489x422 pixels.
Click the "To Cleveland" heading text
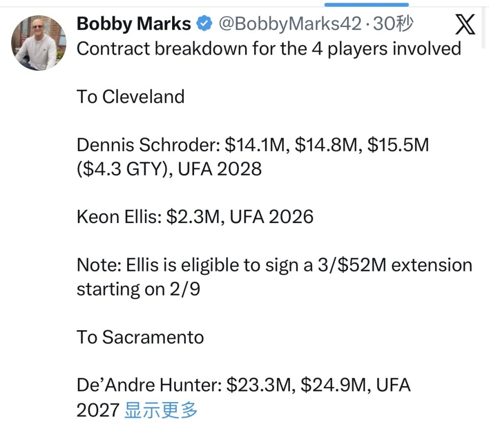[x=130, y=96]
